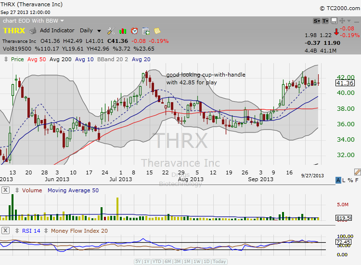
Task: Select the 5Y time range
Action: click(x=138, y=262)
